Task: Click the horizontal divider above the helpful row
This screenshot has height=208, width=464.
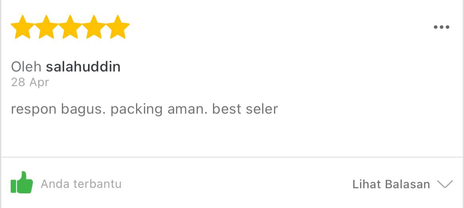Action: click(232, 157)
